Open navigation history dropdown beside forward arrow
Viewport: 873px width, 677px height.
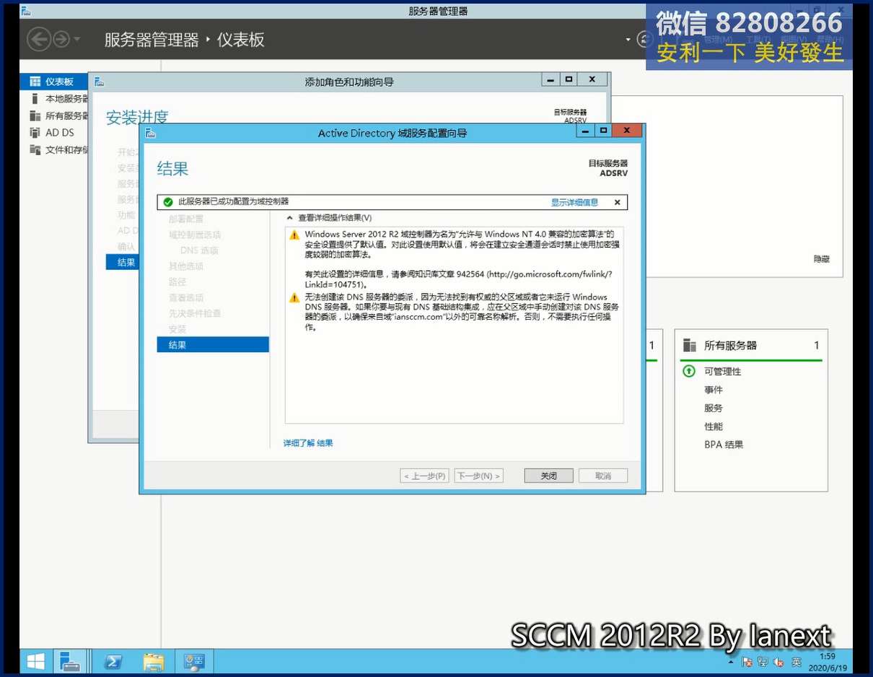click(x=77, y=40)
